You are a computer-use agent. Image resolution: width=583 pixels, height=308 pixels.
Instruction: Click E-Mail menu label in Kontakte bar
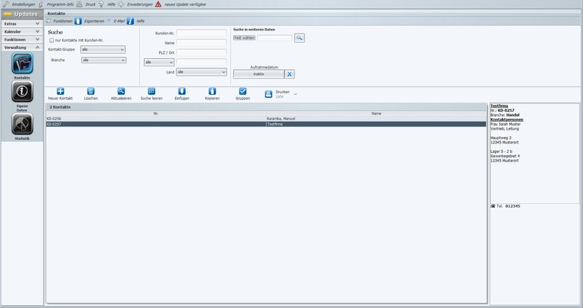click(x=120, y=21)
